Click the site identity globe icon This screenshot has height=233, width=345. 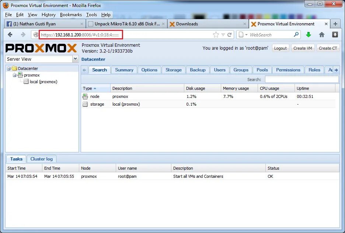[x=36, y=35]
